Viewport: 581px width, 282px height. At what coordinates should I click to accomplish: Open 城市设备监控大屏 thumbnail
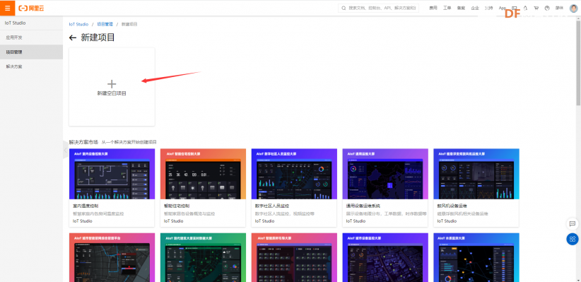coord(385,257)
